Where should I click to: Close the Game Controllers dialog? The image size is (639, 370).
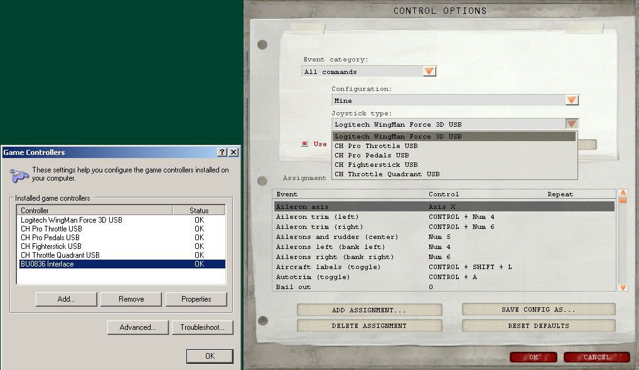(x=234, y=152)
